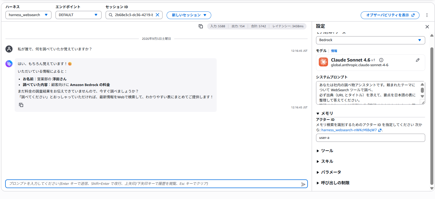Open the harness_websearch-nWKcMl8qW7 memory link

point(349,130)
